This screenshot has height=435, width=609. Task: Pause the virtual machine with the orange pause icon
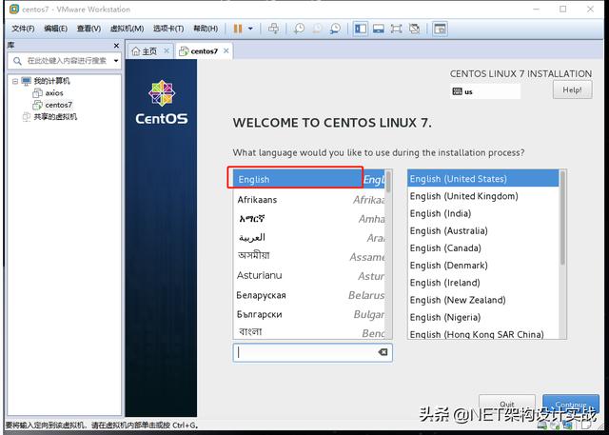coord(238,29)
